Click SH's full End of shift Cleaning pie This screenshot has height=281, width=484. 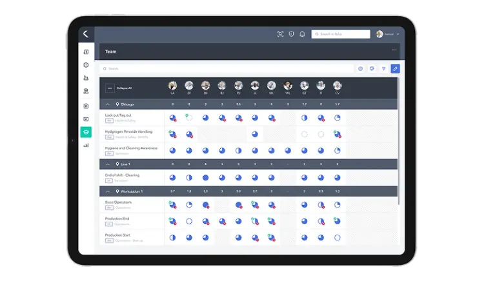206,178
